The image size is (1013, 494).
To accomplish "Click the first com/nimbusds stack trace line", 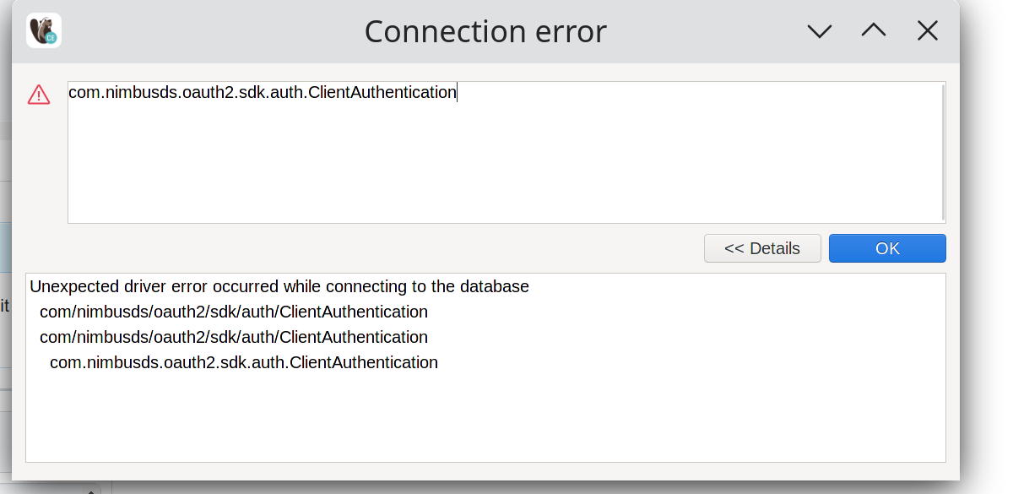I will point(234,312).
